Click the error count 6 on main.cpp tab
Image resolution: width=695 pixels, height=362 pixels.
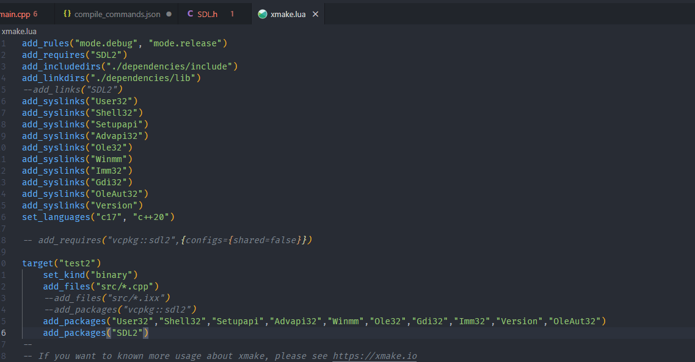click(x=35, y=14)
